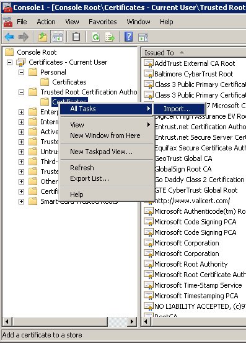The height and width of the screenshot is (343, 246).
Task: Expand the Enterprise Trust tree node
Action: (21, 112)
